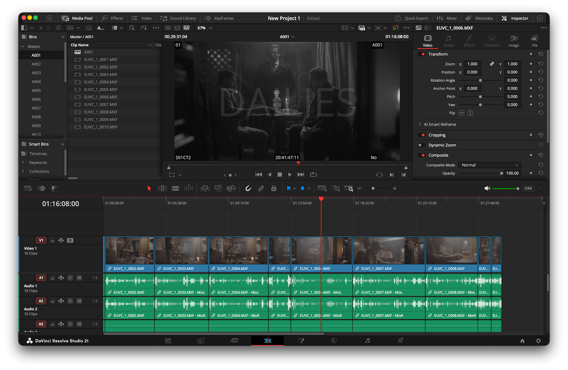
Task: Toggle Position Lock icon in toolbar
Action: (274, 188)
